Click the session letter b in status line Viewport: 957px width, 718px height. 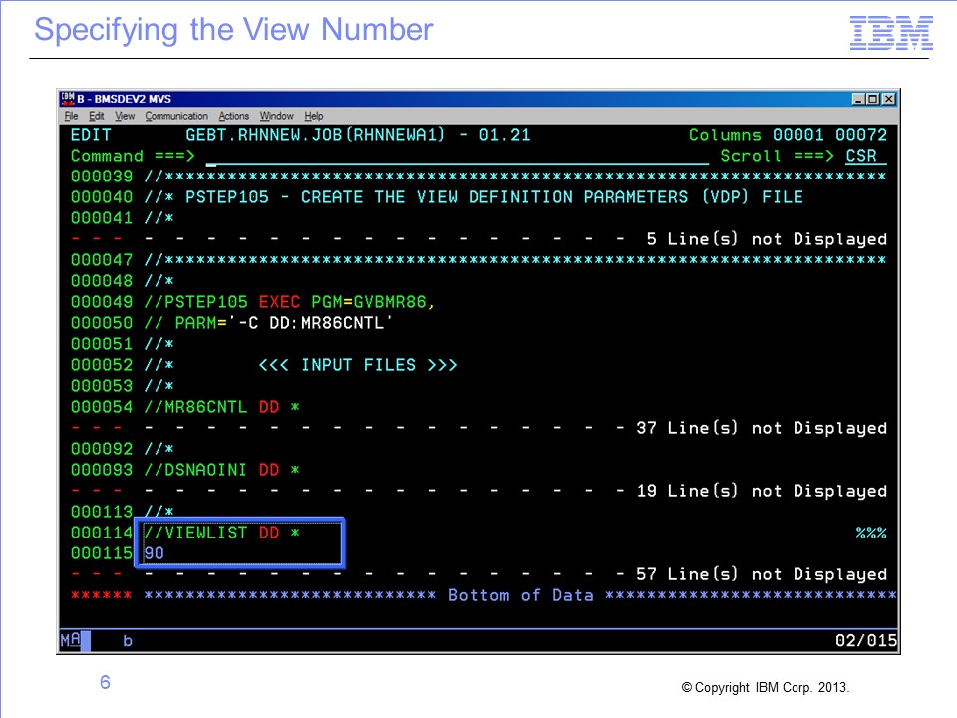128,641
